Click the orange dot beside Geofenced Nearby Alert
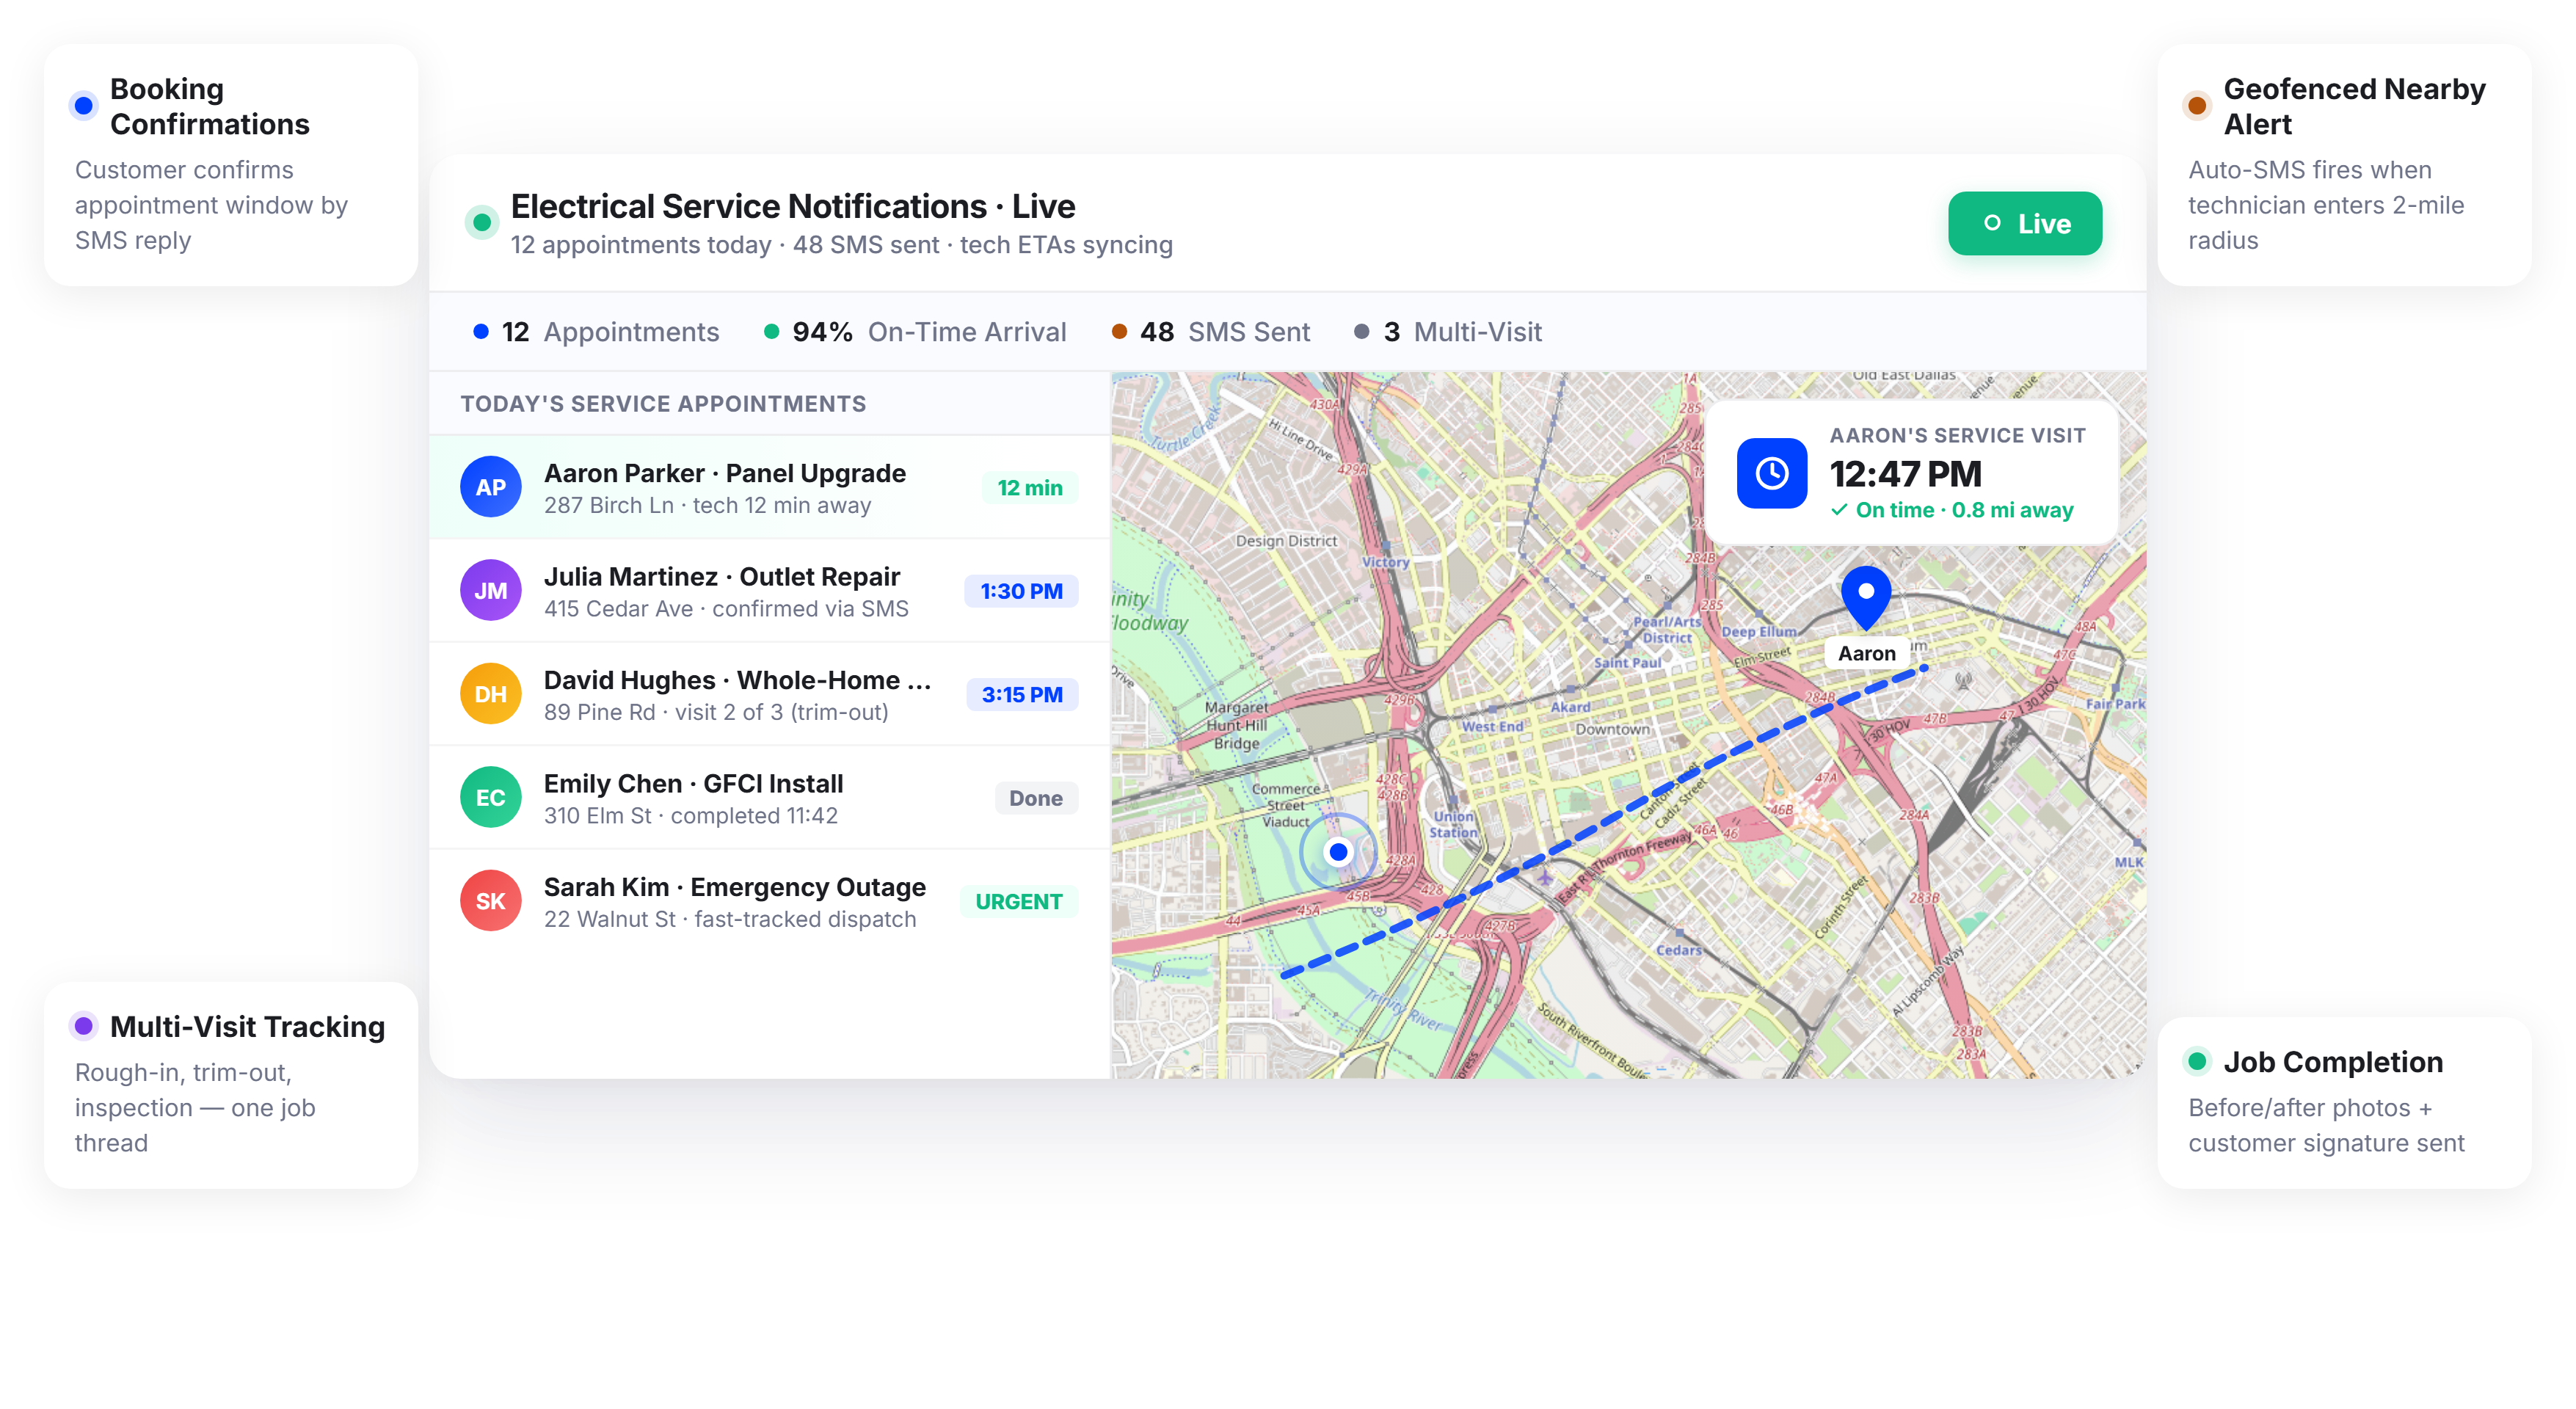The image size is (2576, 1409). tap(2197, 106)
